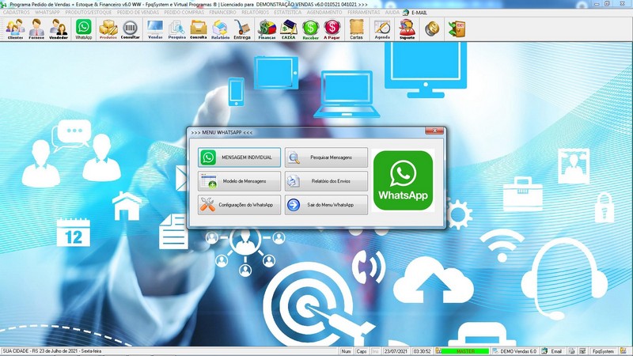Screen dimensions: 633x356
Task: Click the WhatsApp toolbar icon
Action: point(84,29)
